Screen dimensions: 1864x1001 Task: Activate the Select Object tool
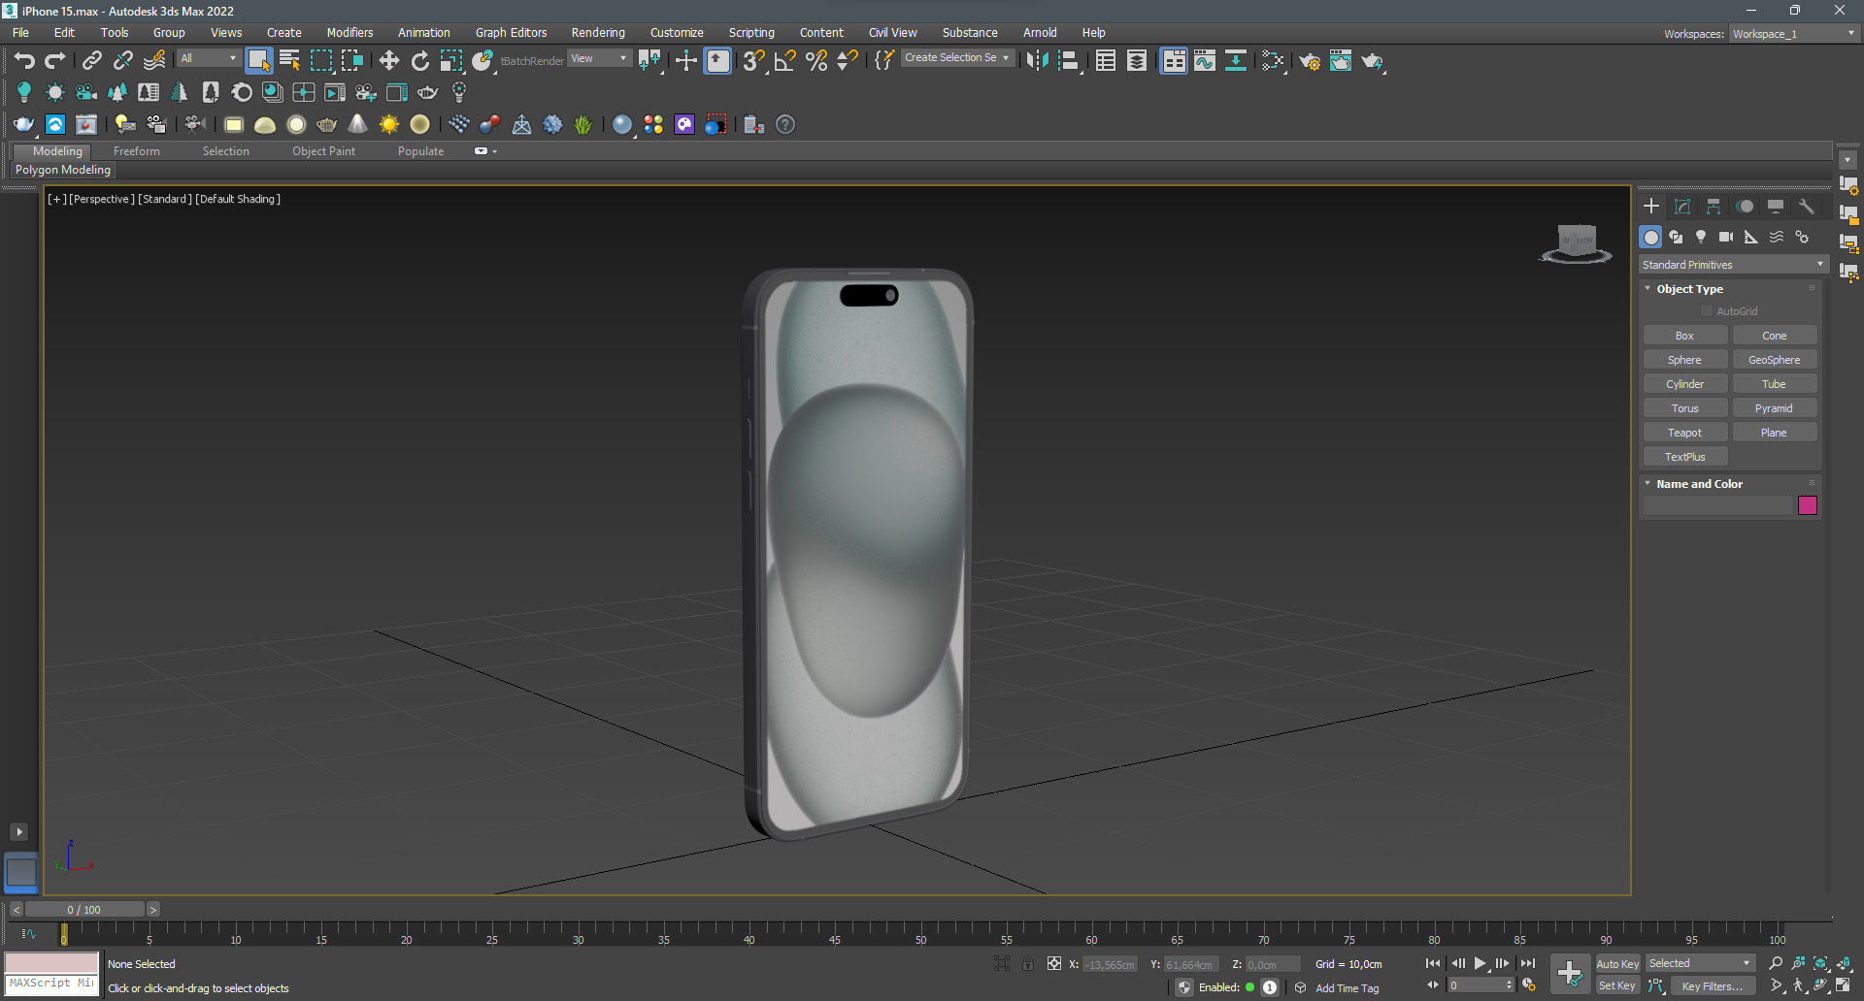coord(258,61)
